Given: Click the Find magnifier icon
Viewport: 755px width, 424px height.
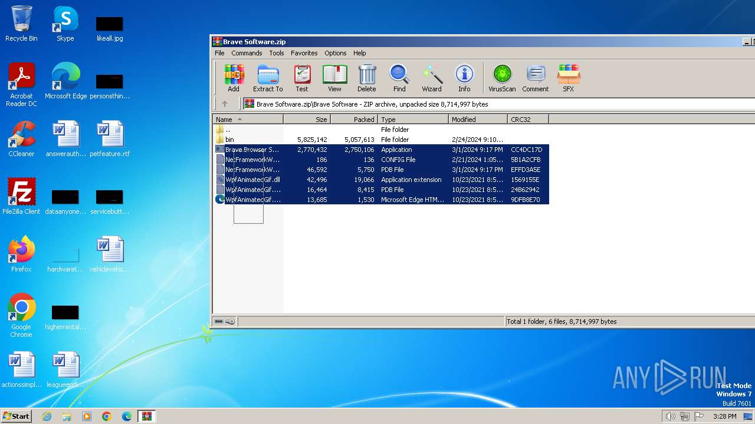Looking at the screenshot, I should tap(399, 78).
